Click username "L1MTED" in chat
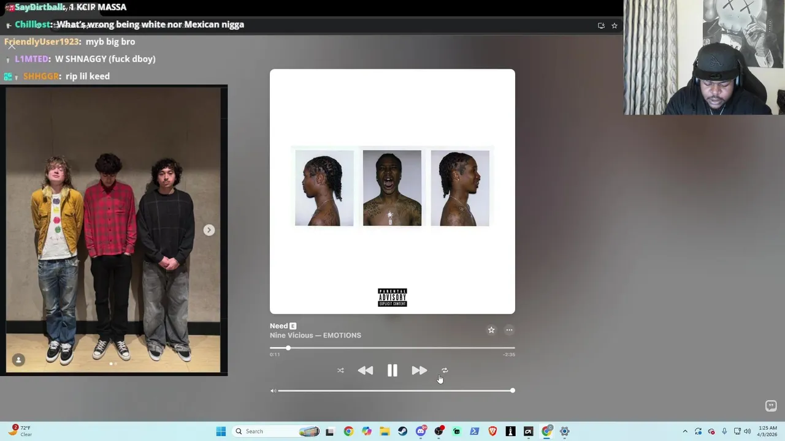The width and height of the screenshot is (785, 441). [x=31, y=59]
